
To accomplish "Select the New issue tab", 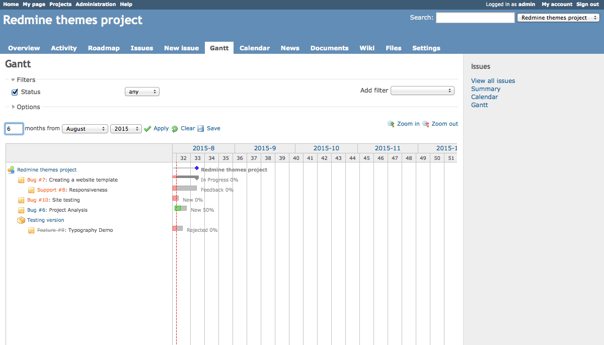I will [x=182, y=48].
